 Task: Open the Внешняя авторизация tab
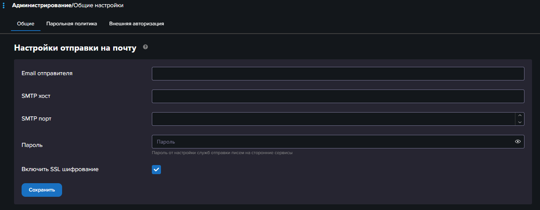(x=136, y=23)
